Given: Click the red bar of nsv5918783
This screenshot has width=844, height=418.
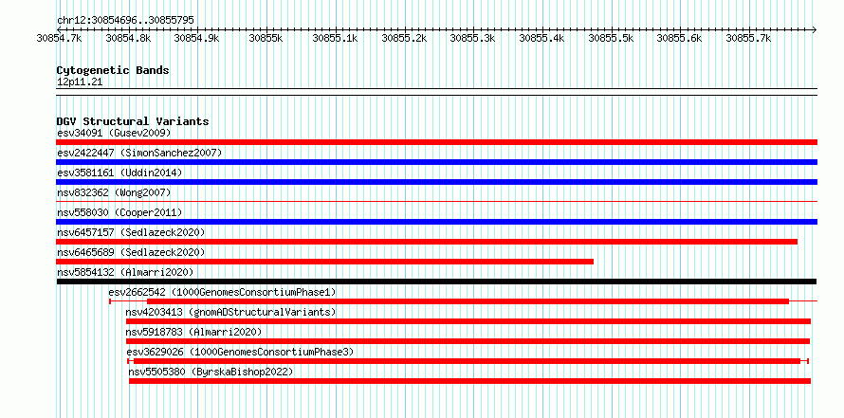Looking at the screenshot, I should 468,341.
